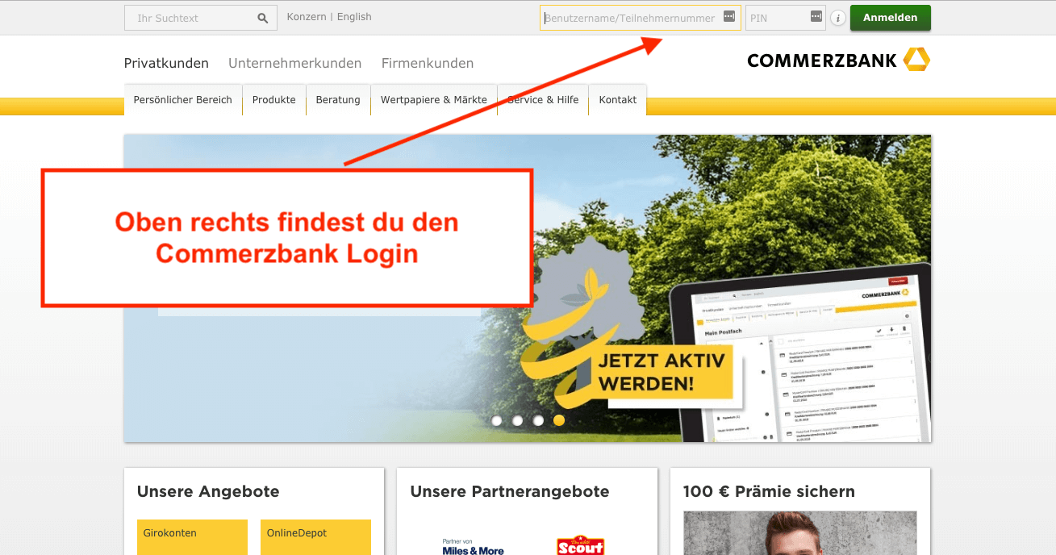1056x555 pixels.
Task: Click password manager icon in username field
Action: (x=729, y=17)
